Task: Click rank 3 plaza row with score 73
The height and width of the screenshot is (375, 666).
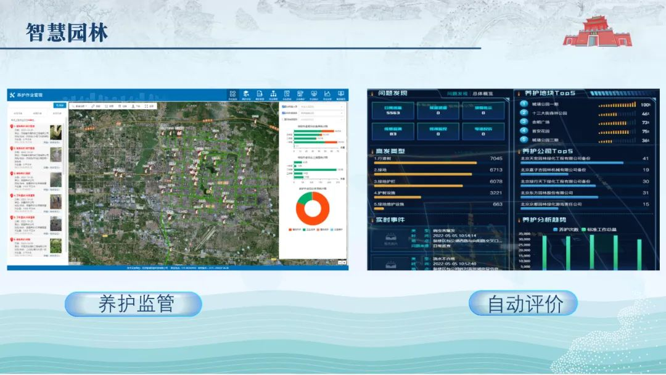Action: point(585,122)
